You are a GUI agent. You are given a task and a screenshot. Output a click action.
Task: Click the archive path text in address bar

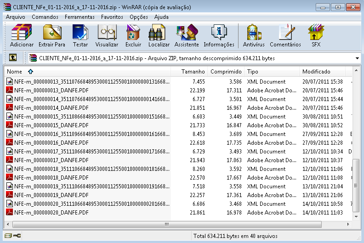(x=157, y=58)
